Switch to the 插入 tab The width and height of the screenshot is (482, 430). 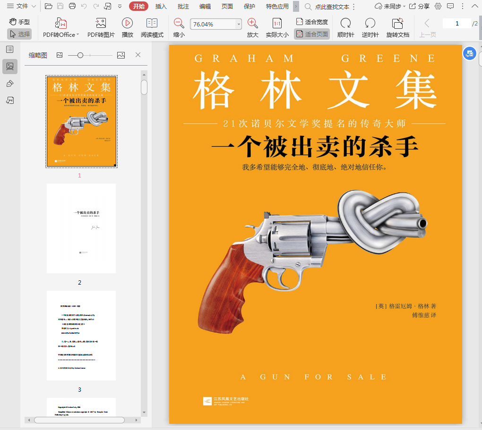161,6
